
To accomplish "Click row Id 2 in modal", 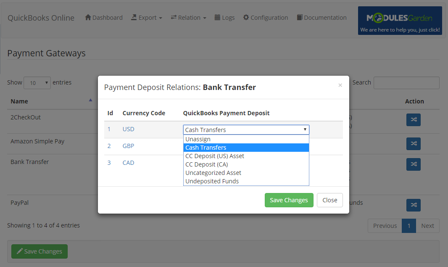I will [x=109, y=146].
